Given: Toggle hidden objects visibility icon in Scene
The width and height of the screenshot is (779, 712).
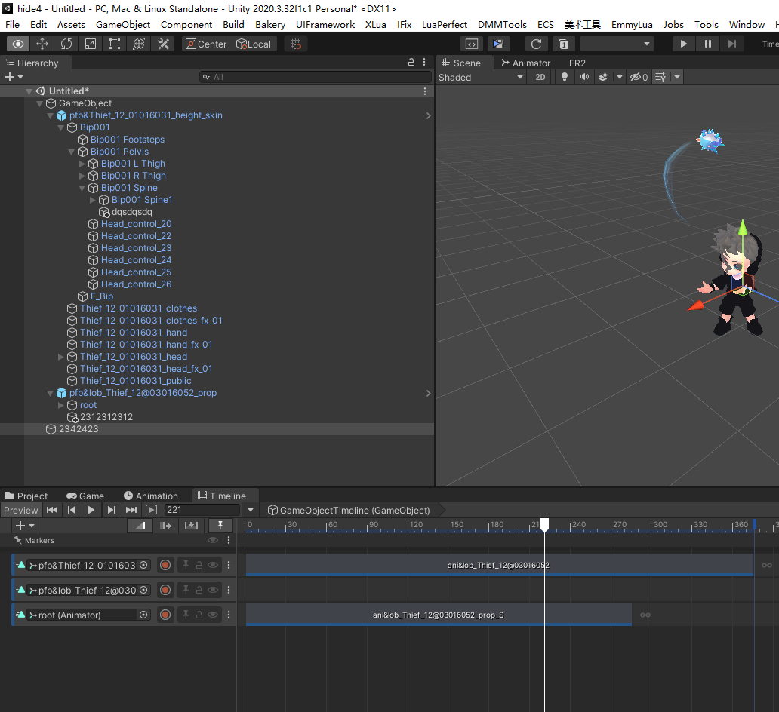Looking at the screenshot, I should pyautogui.click(x=639, y=77).
